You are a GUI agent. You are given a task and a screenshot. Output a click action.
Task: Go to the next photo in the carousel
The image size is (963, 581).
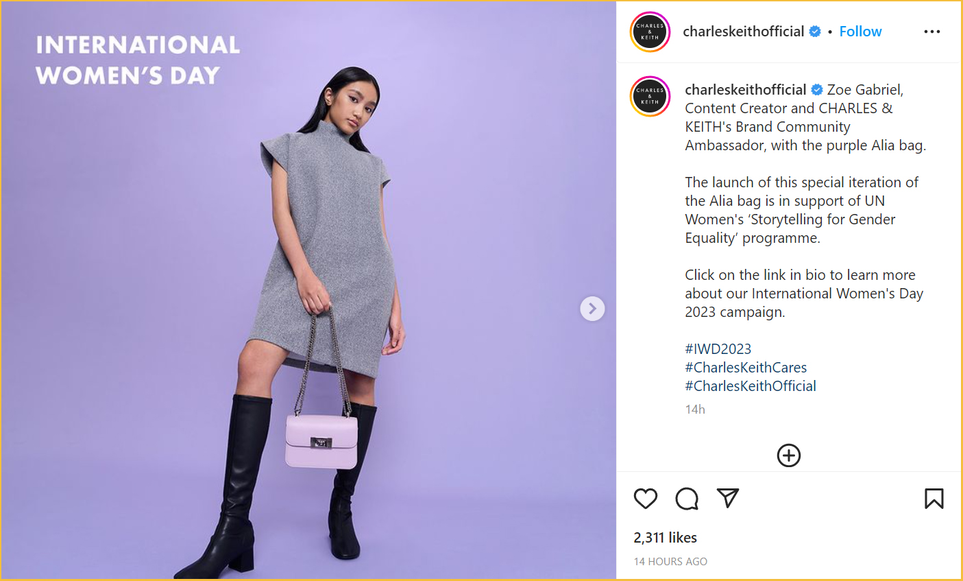coord(592,309)
